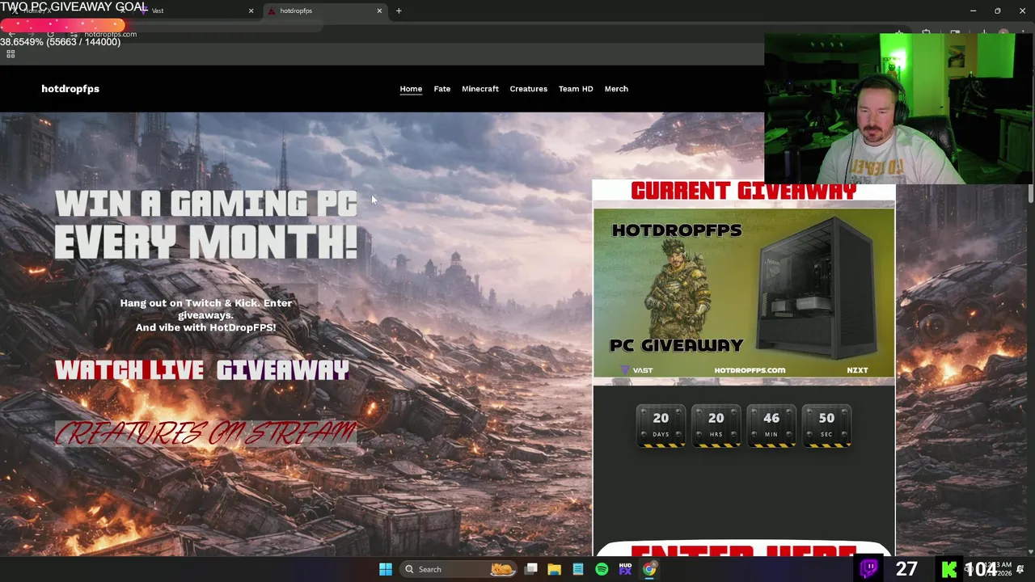Click the PC Giveaway banner image

pos(744,293)
